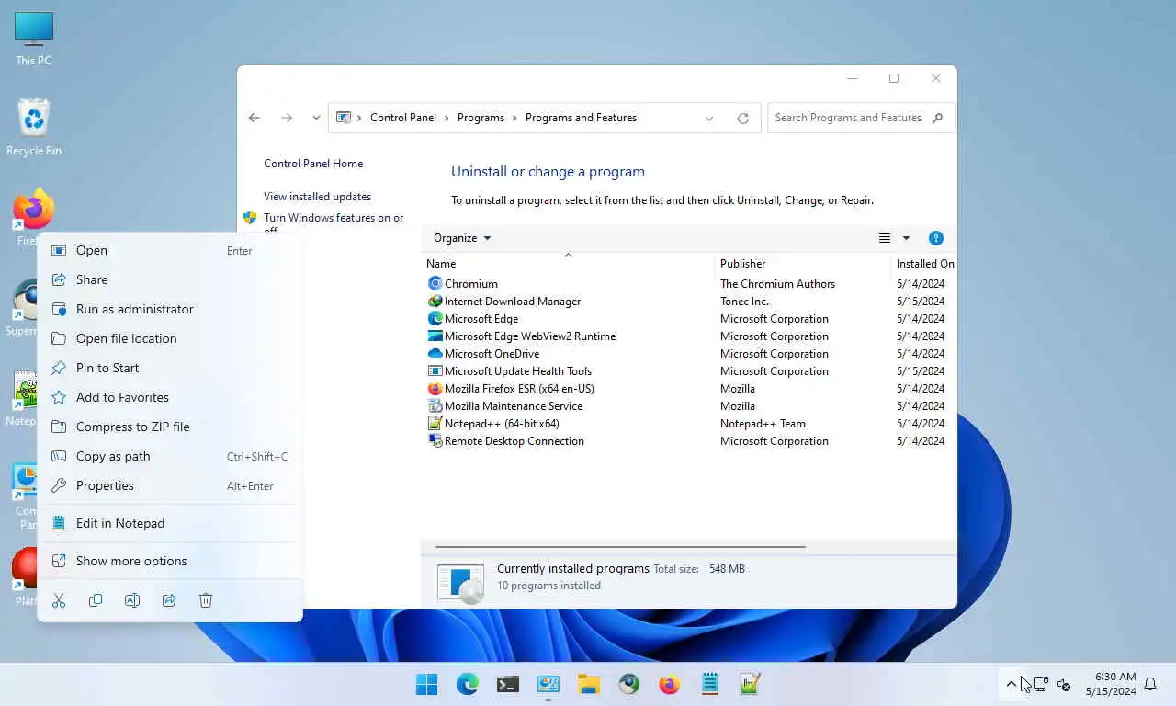Image resolution: width=1176 pixels, height=706 pixels.
Task: Open Microsoft Edge from the taskbar
Action: pyautogui.click(x=468, y=684)
